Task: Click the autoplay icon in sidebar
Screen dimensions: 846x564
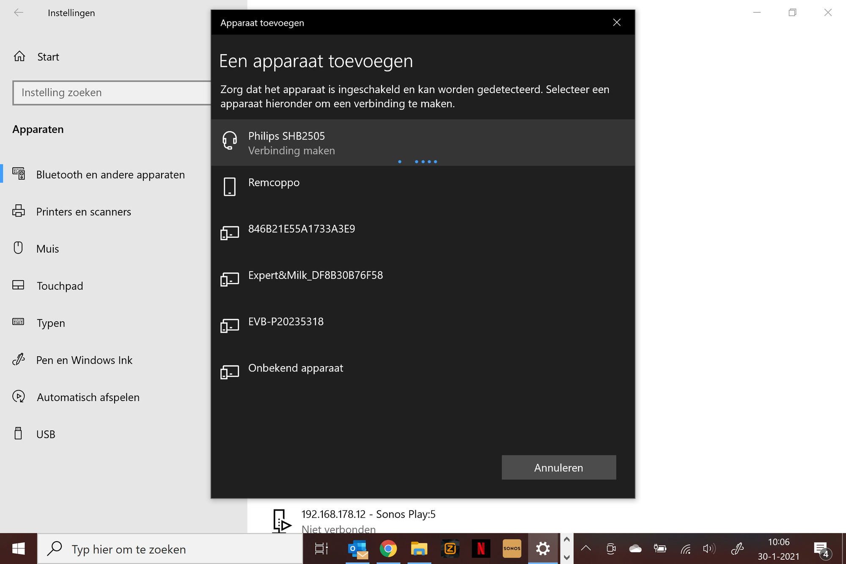Action: (x=19, y=396)
